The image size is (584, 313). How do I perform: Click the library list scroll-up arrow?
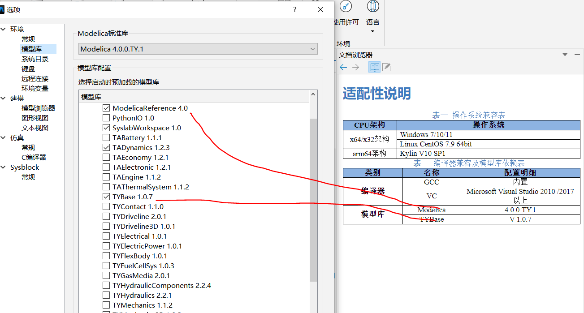point(313,95)
